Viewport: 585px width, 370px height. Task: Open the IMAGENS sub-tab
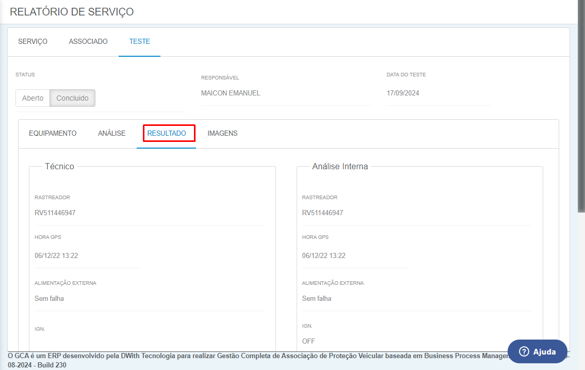pyautogui.click(x=222, y=133)
